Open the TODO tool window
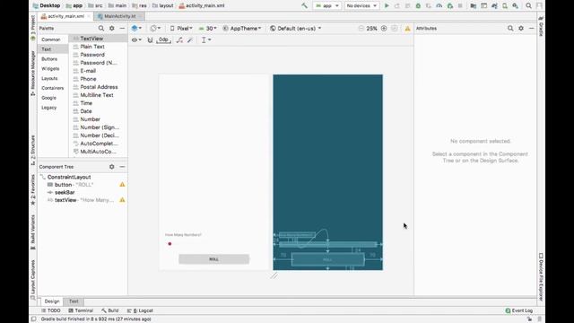This screenshot has height=323, width=574. point(51,310)
